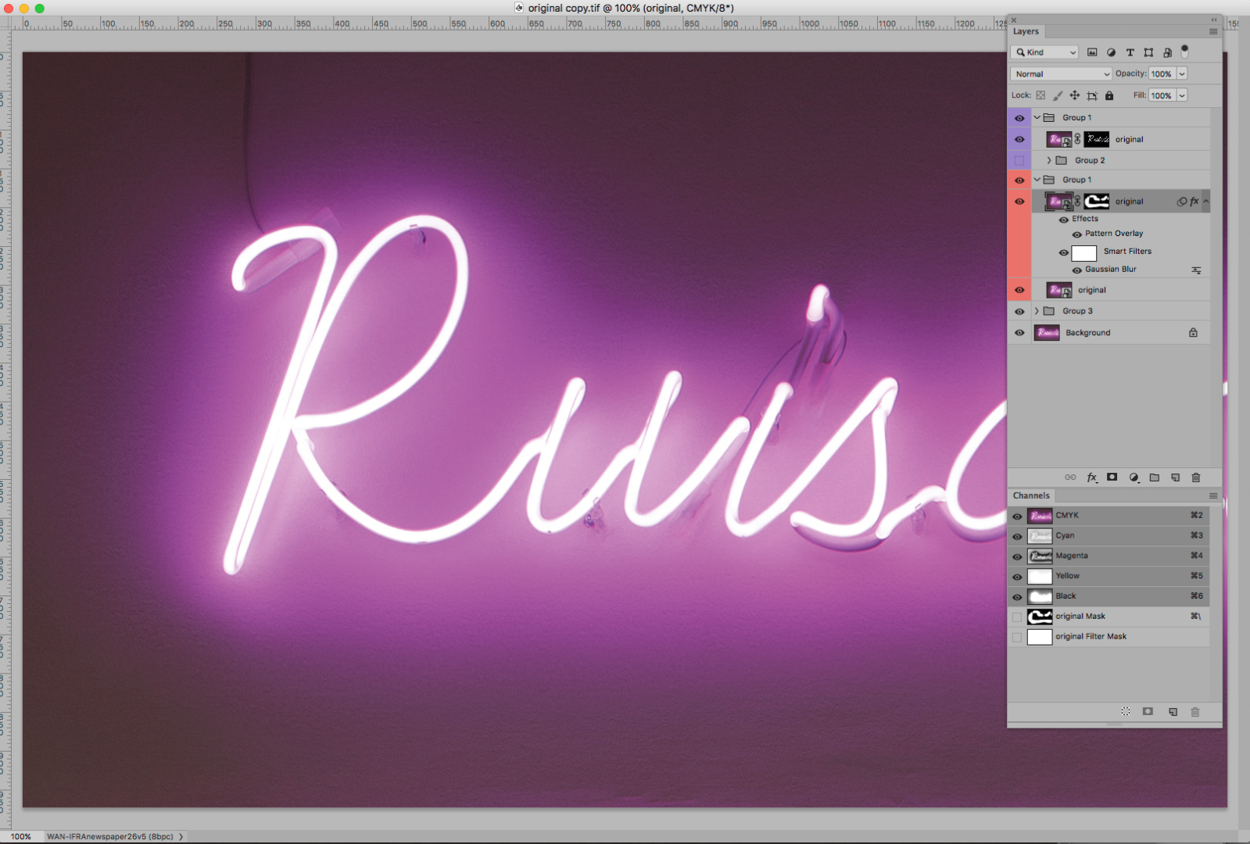Select the Layers panel tab

point(1026,31)
